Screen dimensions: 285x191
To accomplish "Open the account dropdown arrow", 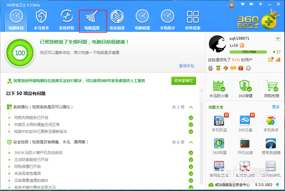I will 278,38.
